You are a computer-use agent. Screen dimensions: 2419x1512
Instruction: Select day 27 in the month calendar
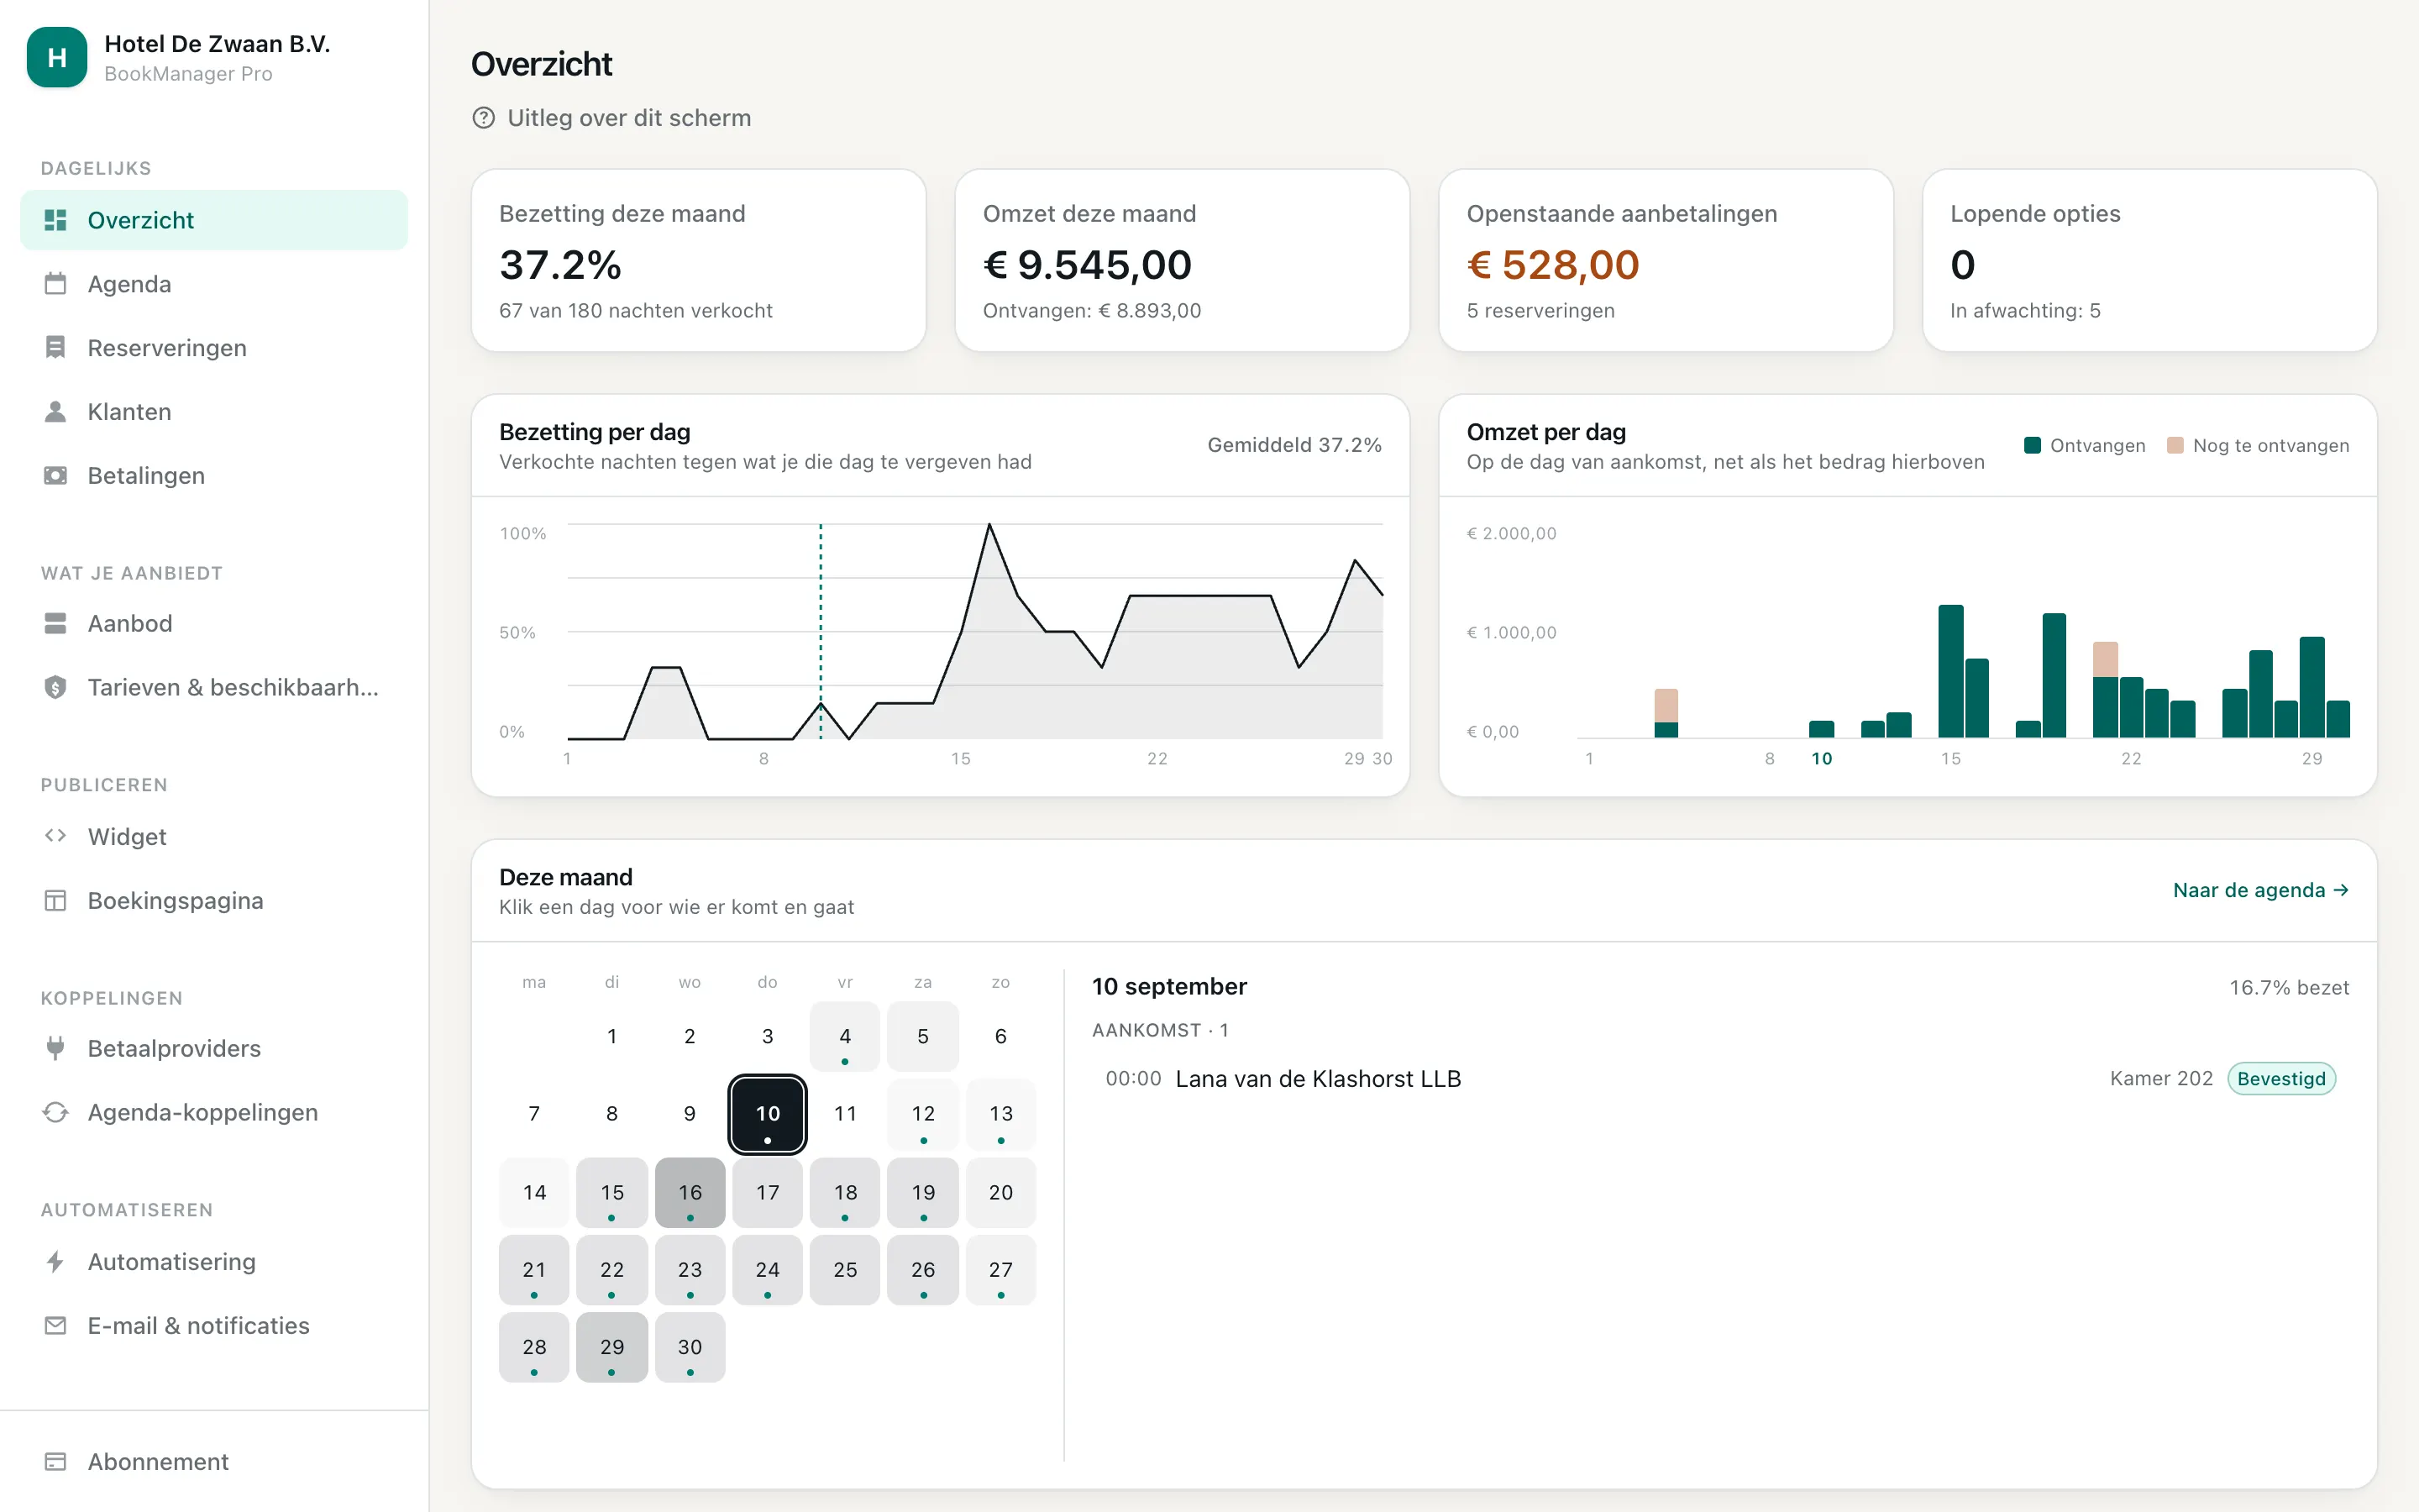1000,1270
